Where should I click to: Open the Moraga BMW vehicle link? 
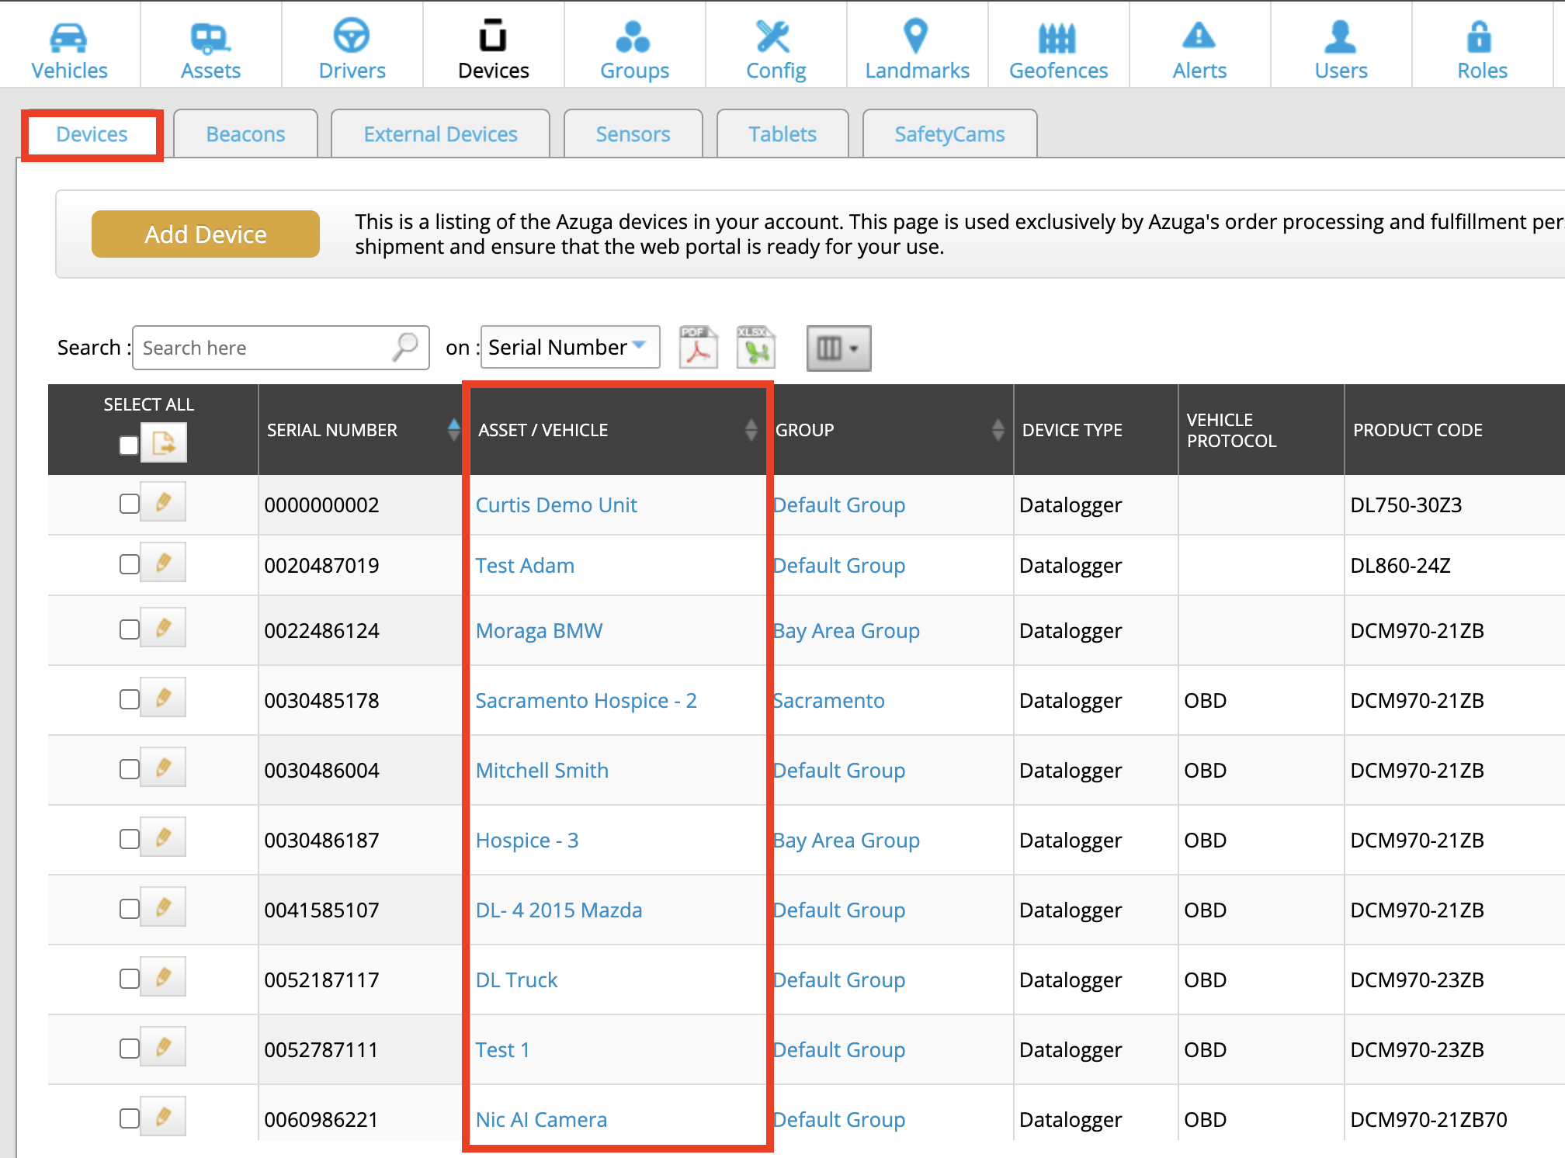(539, 630)
